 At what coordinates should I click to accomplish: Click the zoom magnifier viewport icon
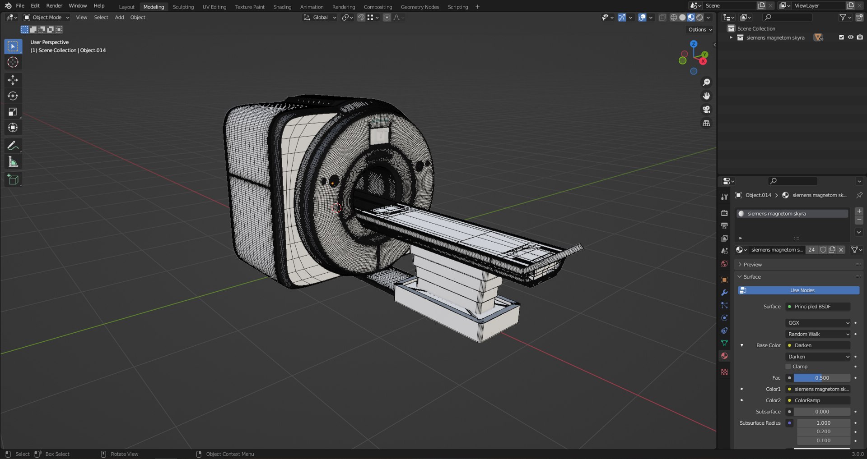(706, 83)
